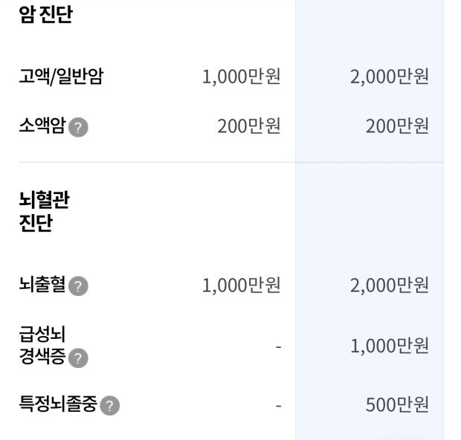Select the highlighted 2,000만원 뇌출혈 amount

click(389, 285)
